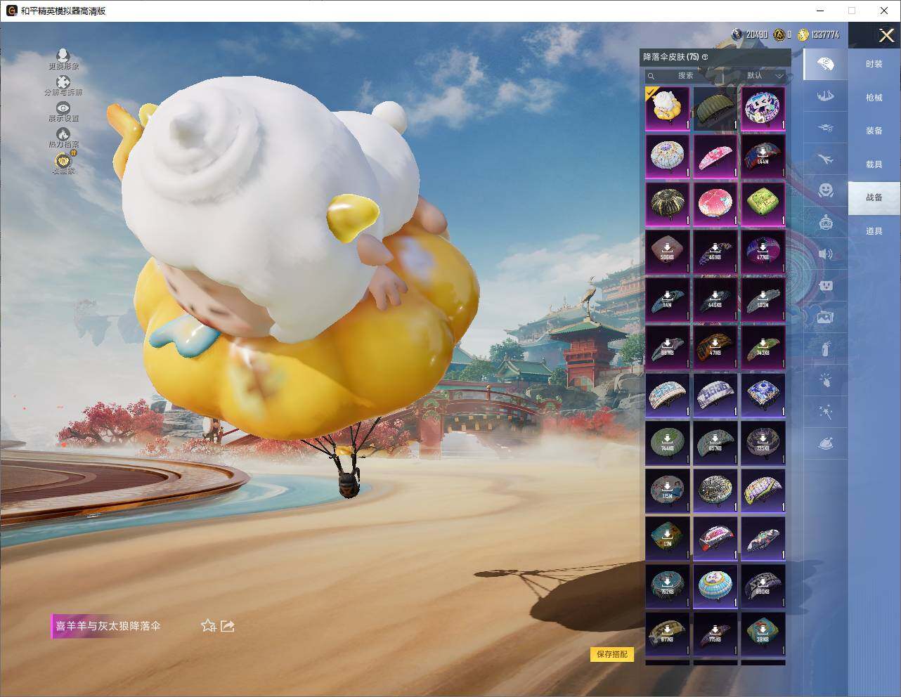Switch to the 战备 tab

point(874,197)
